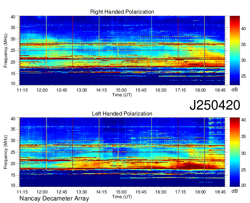Screen dimensions: 250x203
Task: Click dB unit under left-handed color bar
Action: point(235,191)
